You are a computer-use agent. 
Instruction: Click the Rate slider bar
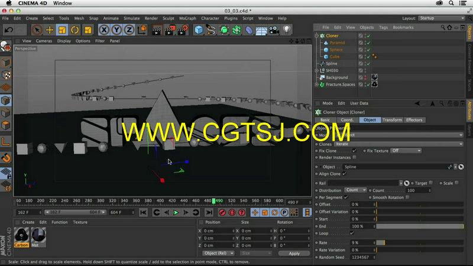pos(420,242)
